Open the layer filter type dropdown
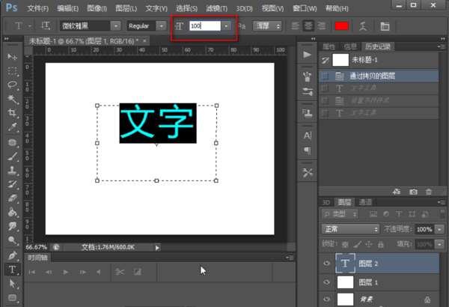This screenshot has width=449, height=307. [x=340, y=214]
